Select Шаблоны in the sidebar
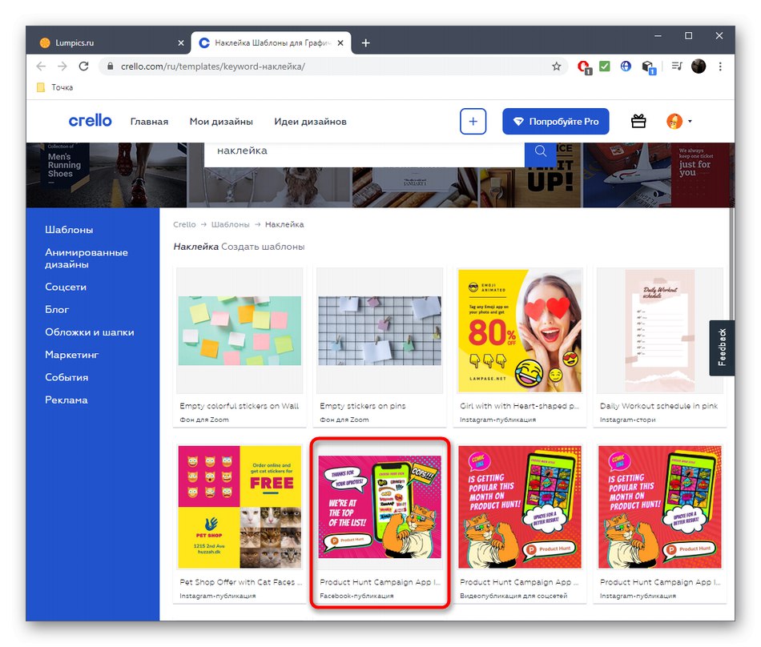 69,230
